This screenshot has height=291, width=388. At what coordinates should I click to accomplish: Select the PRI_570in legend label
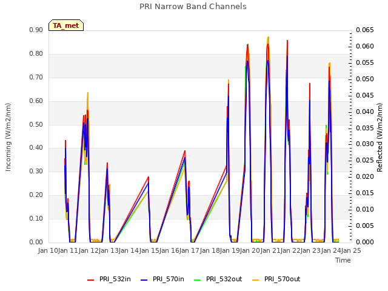tap(169, 279)
